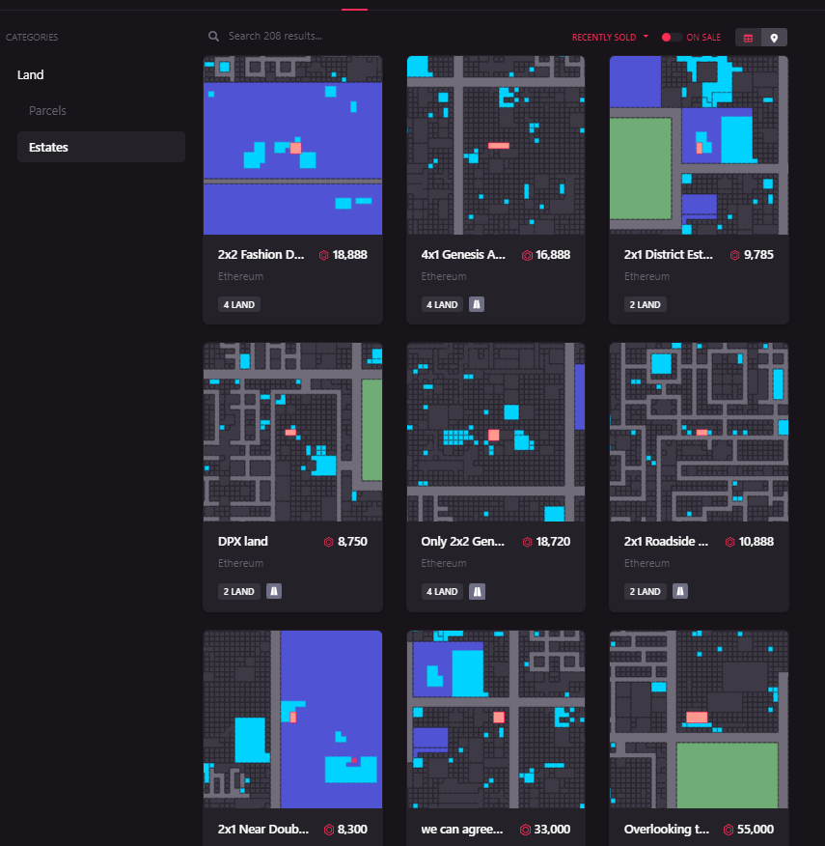
Task: Open the 2x2 Fashion D... estate title
Action: [x=261, y=255]
